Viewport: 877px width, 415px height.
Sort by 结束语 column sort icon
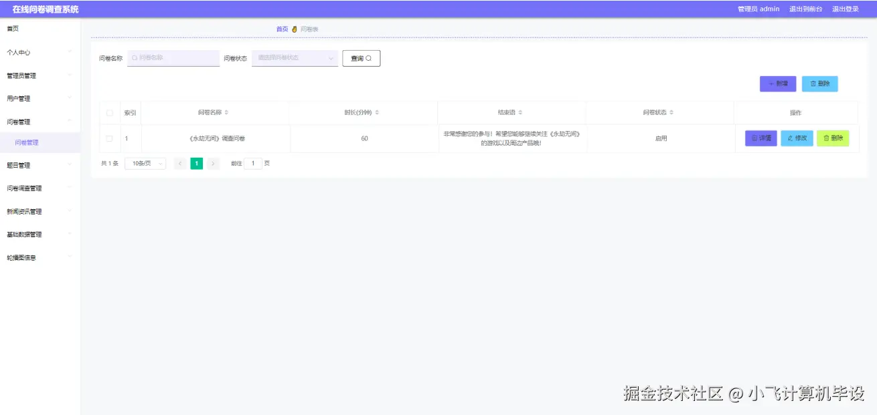pos(520,112)
